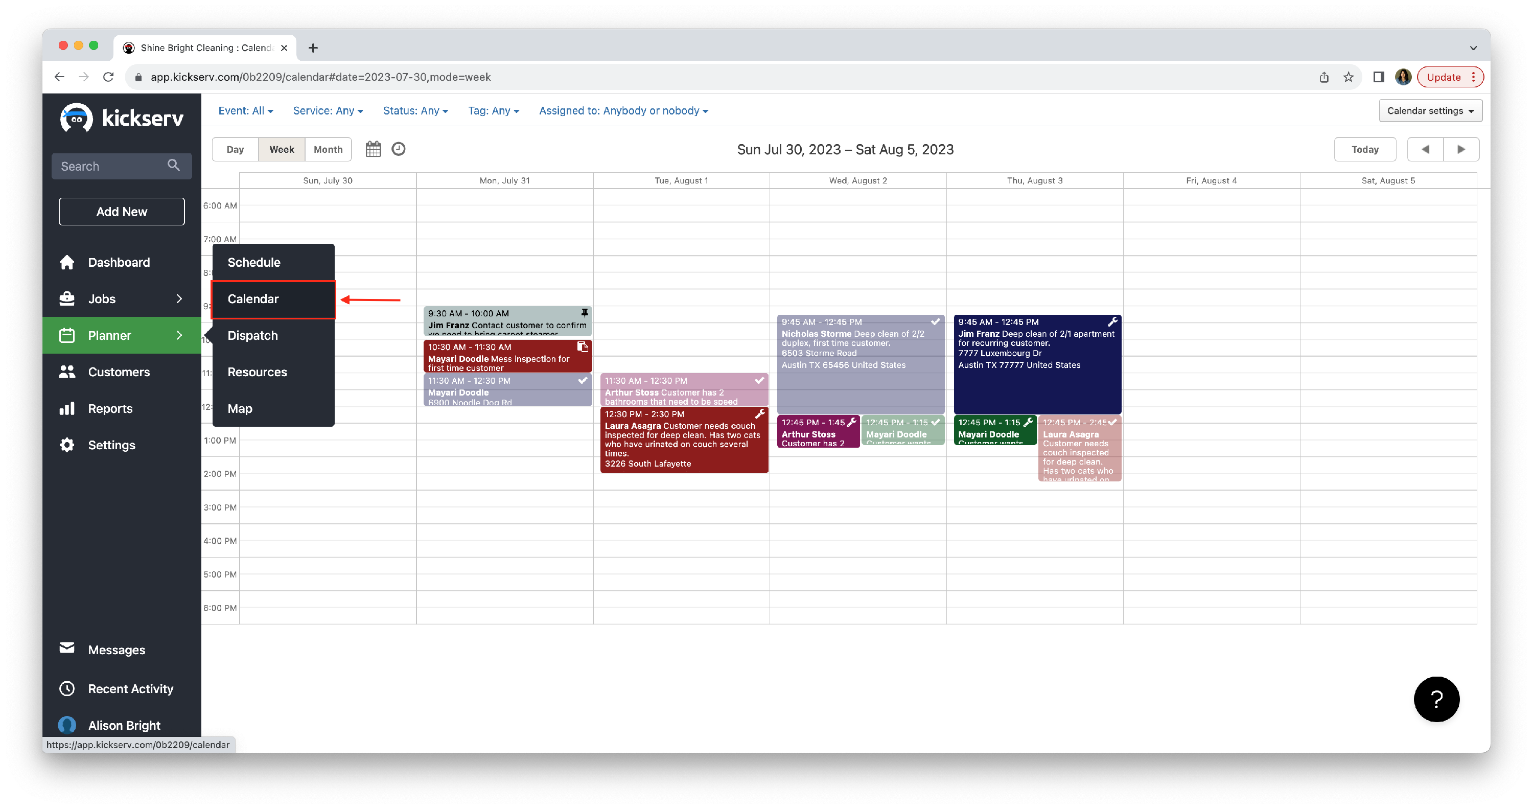Open the round help question mark button
Image resolution: width=1533 pixels, height=809 pixels.
pyautogui.click(x=1436, y=699)
